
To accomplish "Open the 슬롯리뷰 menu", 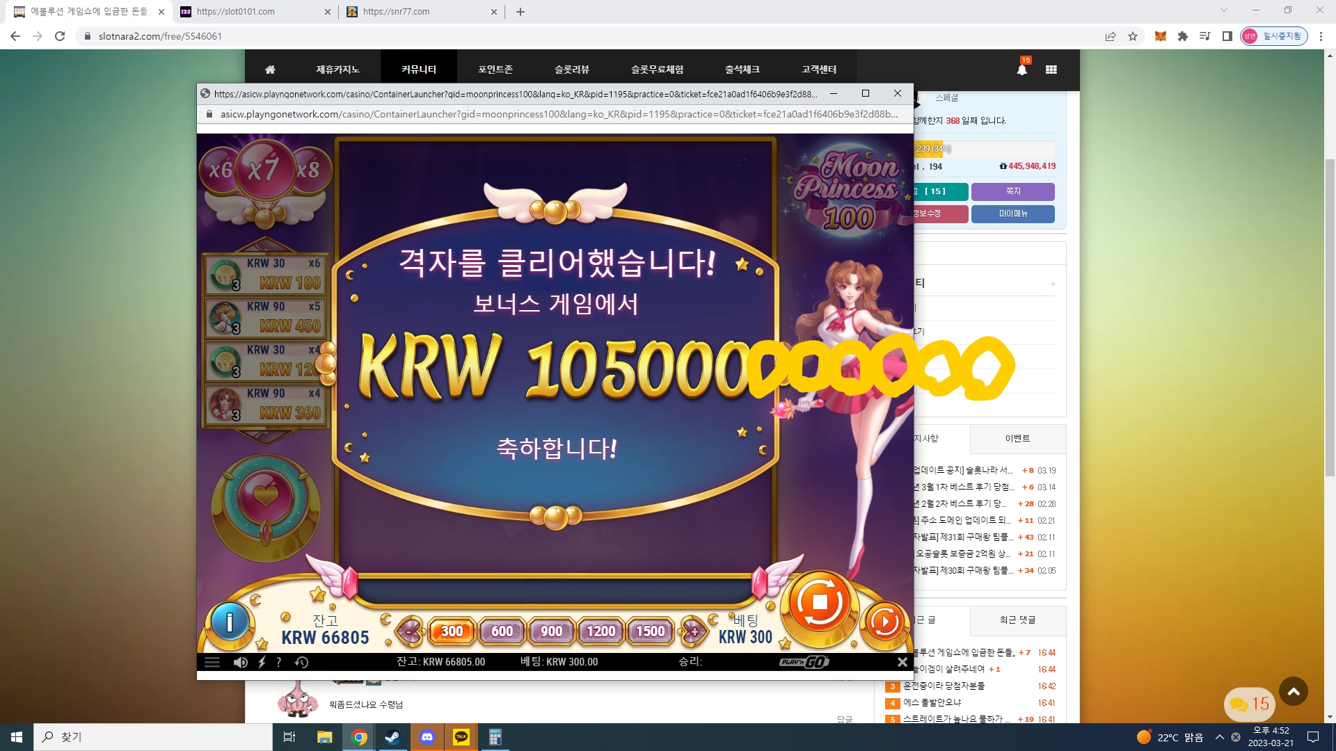I will [572, 70].
